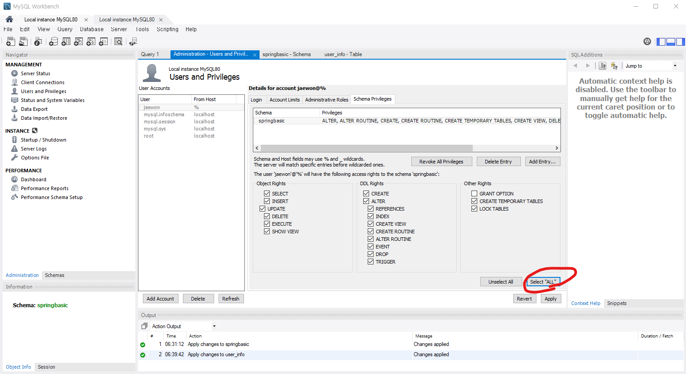Create a new function toolbar icon
The image size is (686, 374).
coord(103,41)
